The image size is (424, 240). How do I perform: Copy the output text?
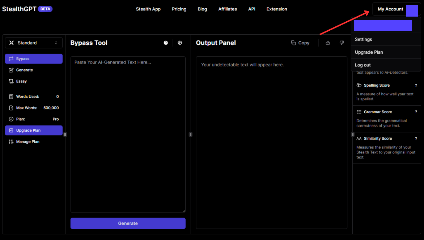coord(300,43)
